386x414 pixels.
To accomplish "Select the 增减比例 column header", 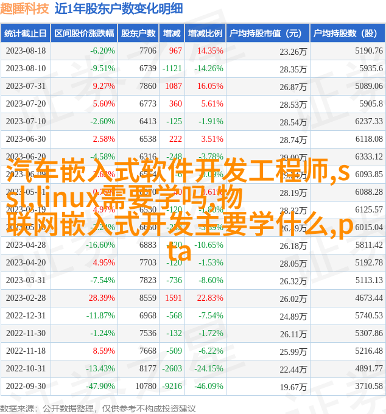I will [205, 33].
